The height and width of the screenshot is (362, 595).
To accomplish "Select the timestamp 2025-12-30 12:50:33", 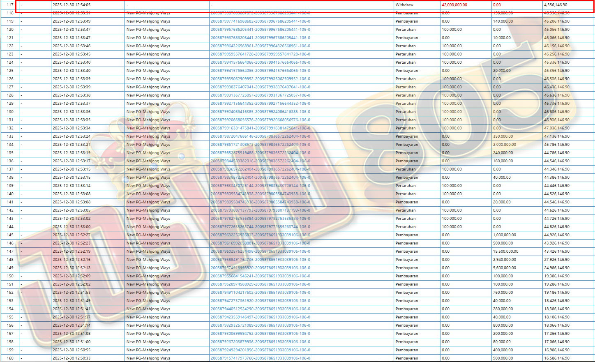I will 71,358.
